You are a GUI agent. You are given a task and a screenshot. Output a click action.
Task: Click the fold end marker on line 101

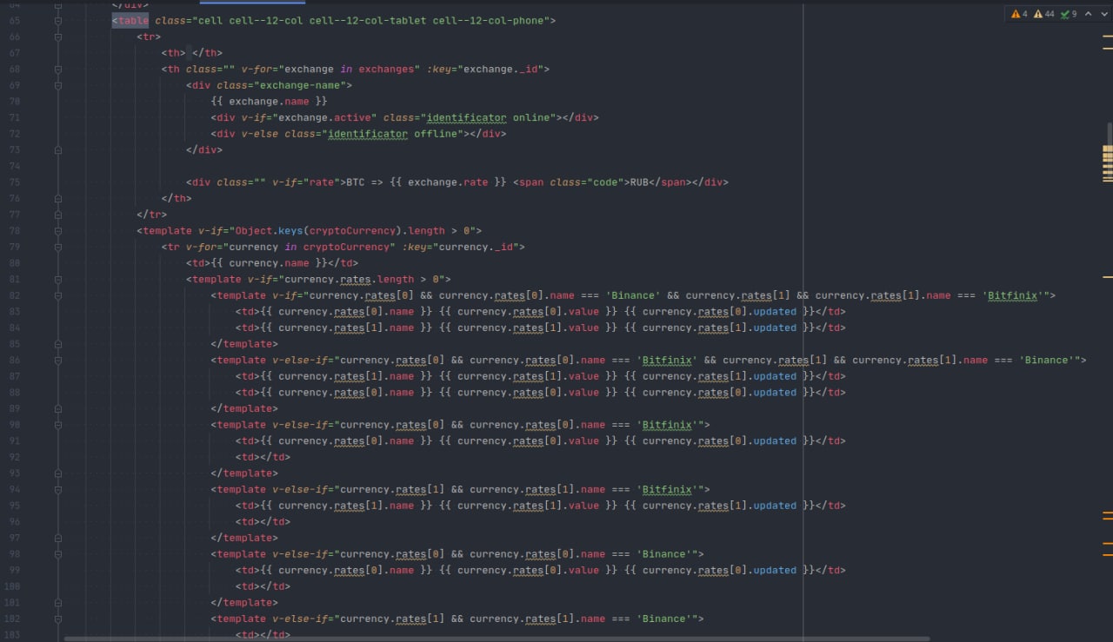click(x=58, y=603)
